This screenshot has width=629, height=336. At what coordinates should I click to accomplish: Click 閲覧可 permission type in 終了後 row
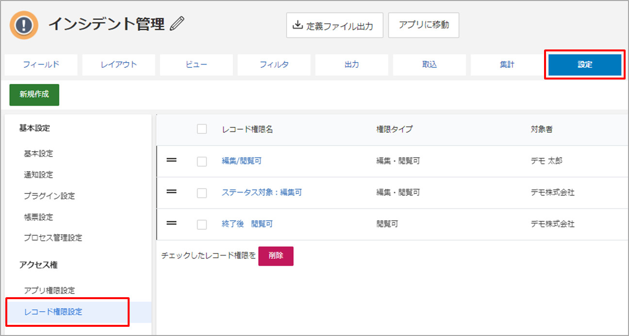(x=387, y=224)
